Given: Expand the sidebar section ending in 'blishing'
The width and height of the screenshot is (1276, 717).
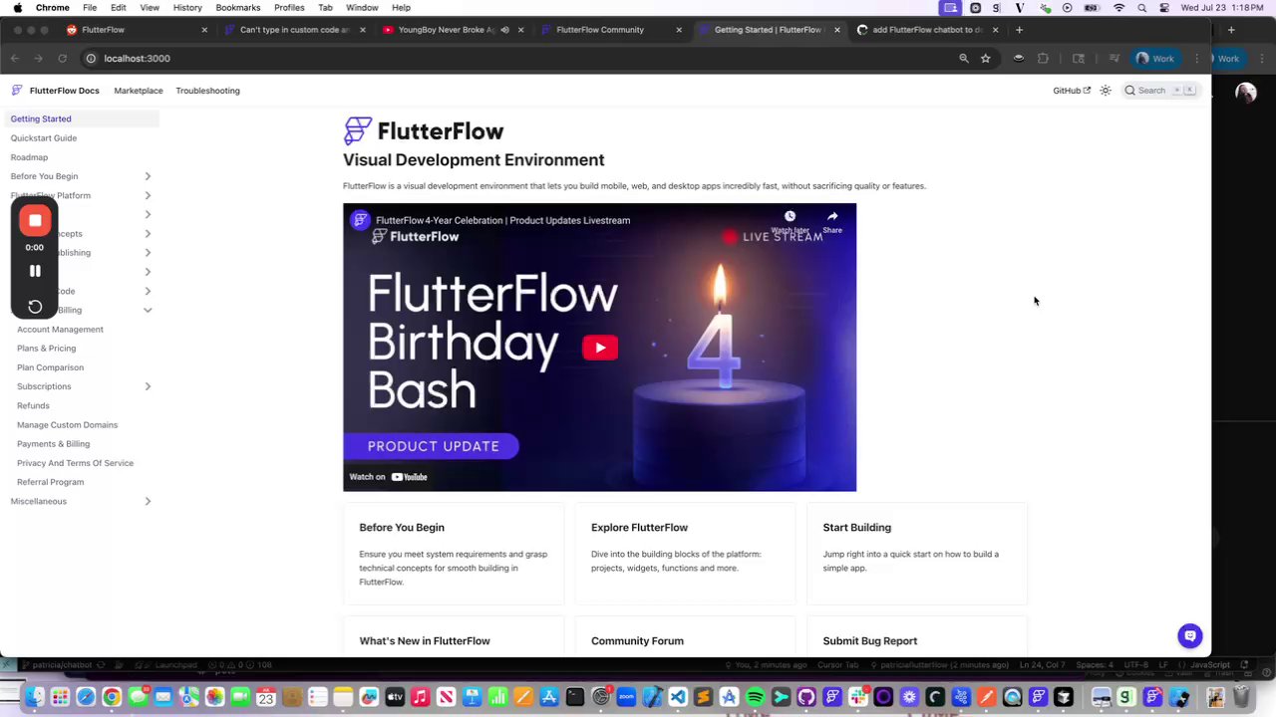Looking at the screenshot, I should coord(148,253).
